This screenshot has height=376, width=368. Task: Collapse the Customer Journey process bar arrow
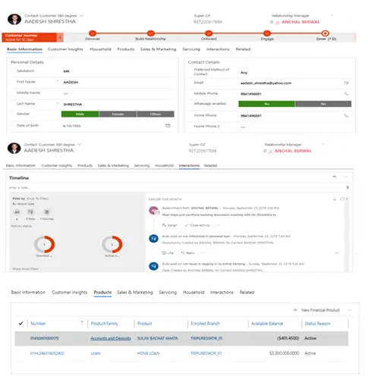[60, 37]
